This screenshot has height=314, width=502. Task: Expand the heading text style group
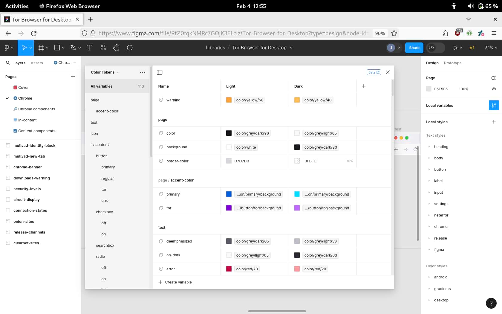[429, 147]
